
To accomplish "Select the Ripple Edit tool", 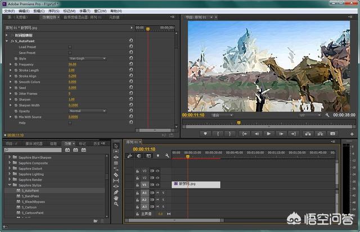I will point(116,157).
